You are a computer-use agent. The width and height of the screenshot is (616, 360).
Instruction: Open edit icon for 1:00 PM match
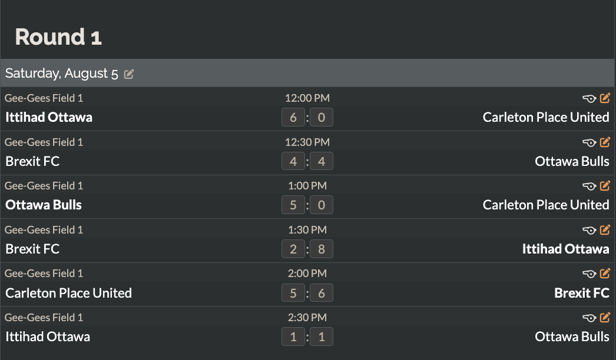pos(605,185)
